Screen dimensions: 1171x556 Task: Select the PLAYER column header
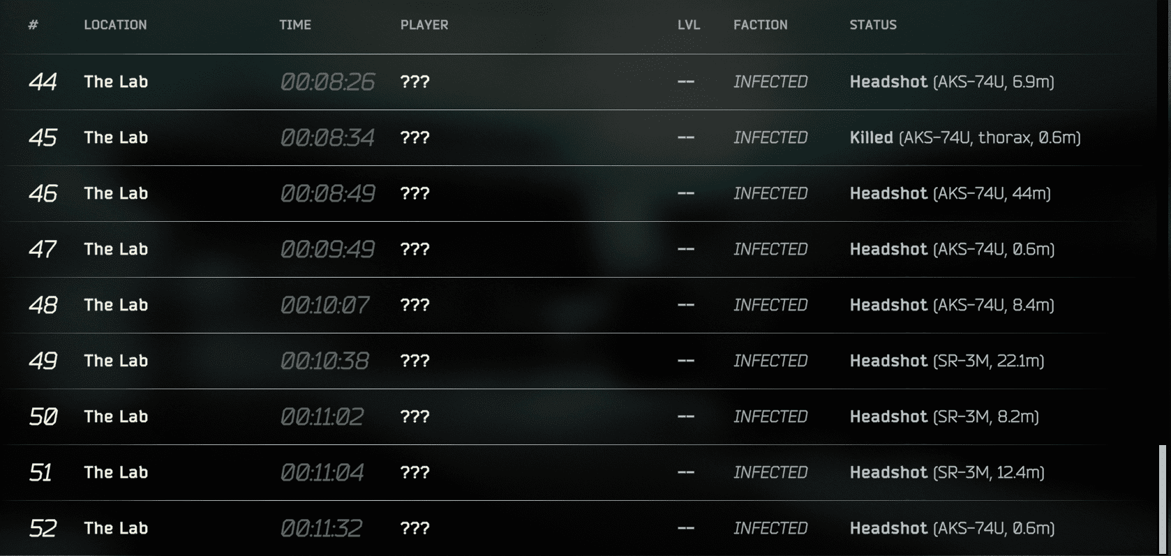(424, 25)
